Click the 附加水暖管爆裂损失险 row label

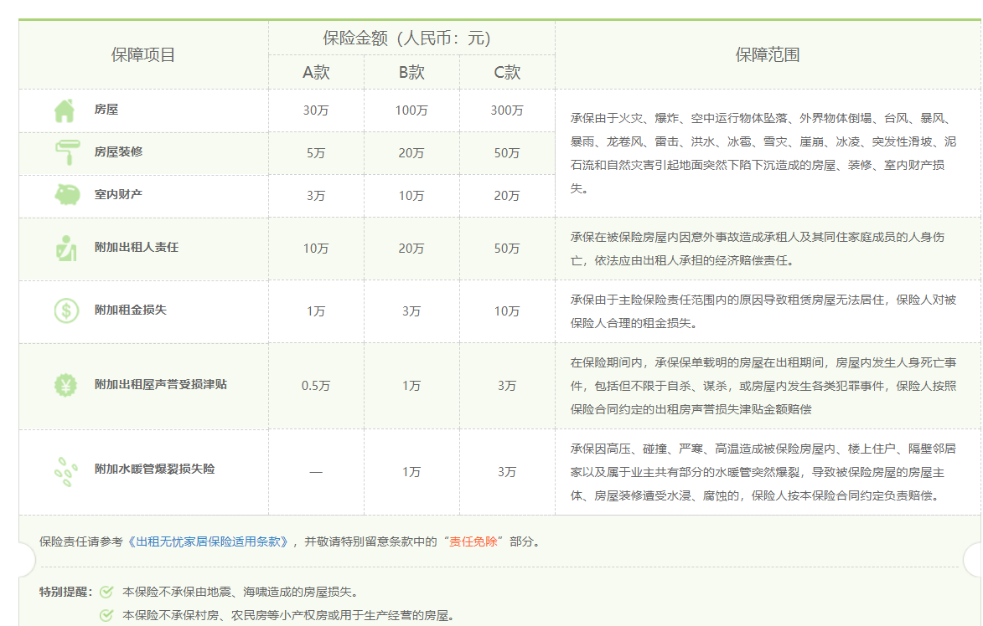pyautogui.click(x=154, y=469)
